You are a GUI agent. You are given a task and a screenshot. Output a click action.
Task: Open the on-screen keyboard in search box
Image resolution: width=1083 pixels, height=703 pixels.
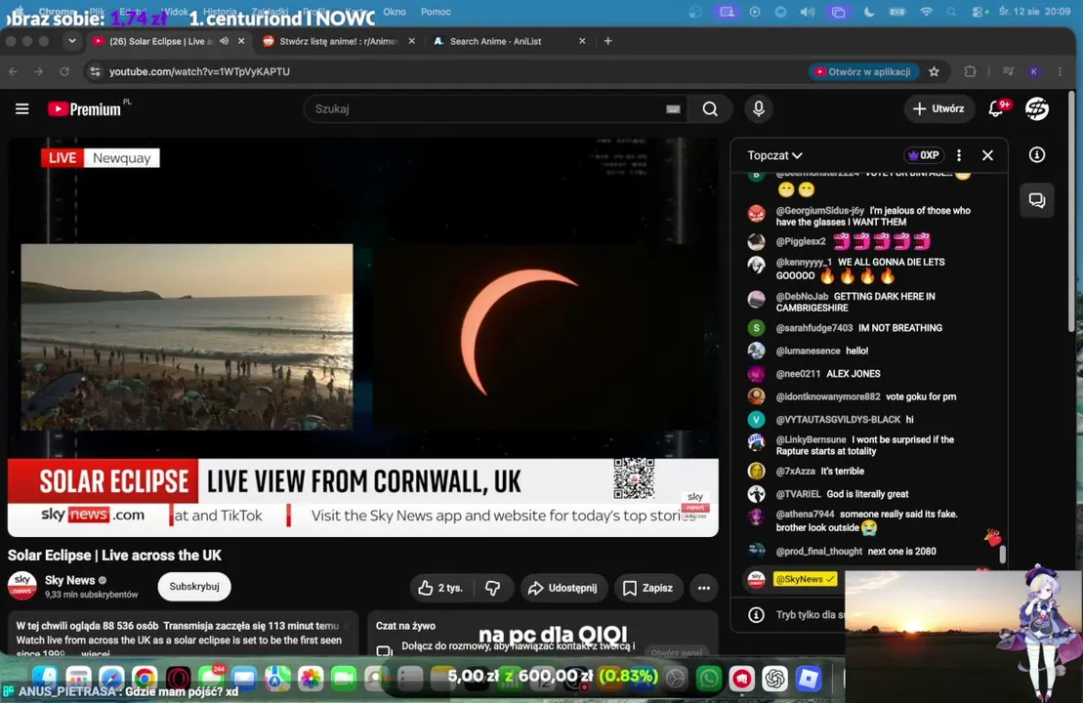click(673, 109)
